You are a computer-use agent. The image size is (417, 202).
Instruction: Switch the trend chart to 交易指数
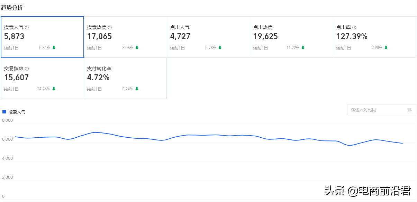[42, 78]
